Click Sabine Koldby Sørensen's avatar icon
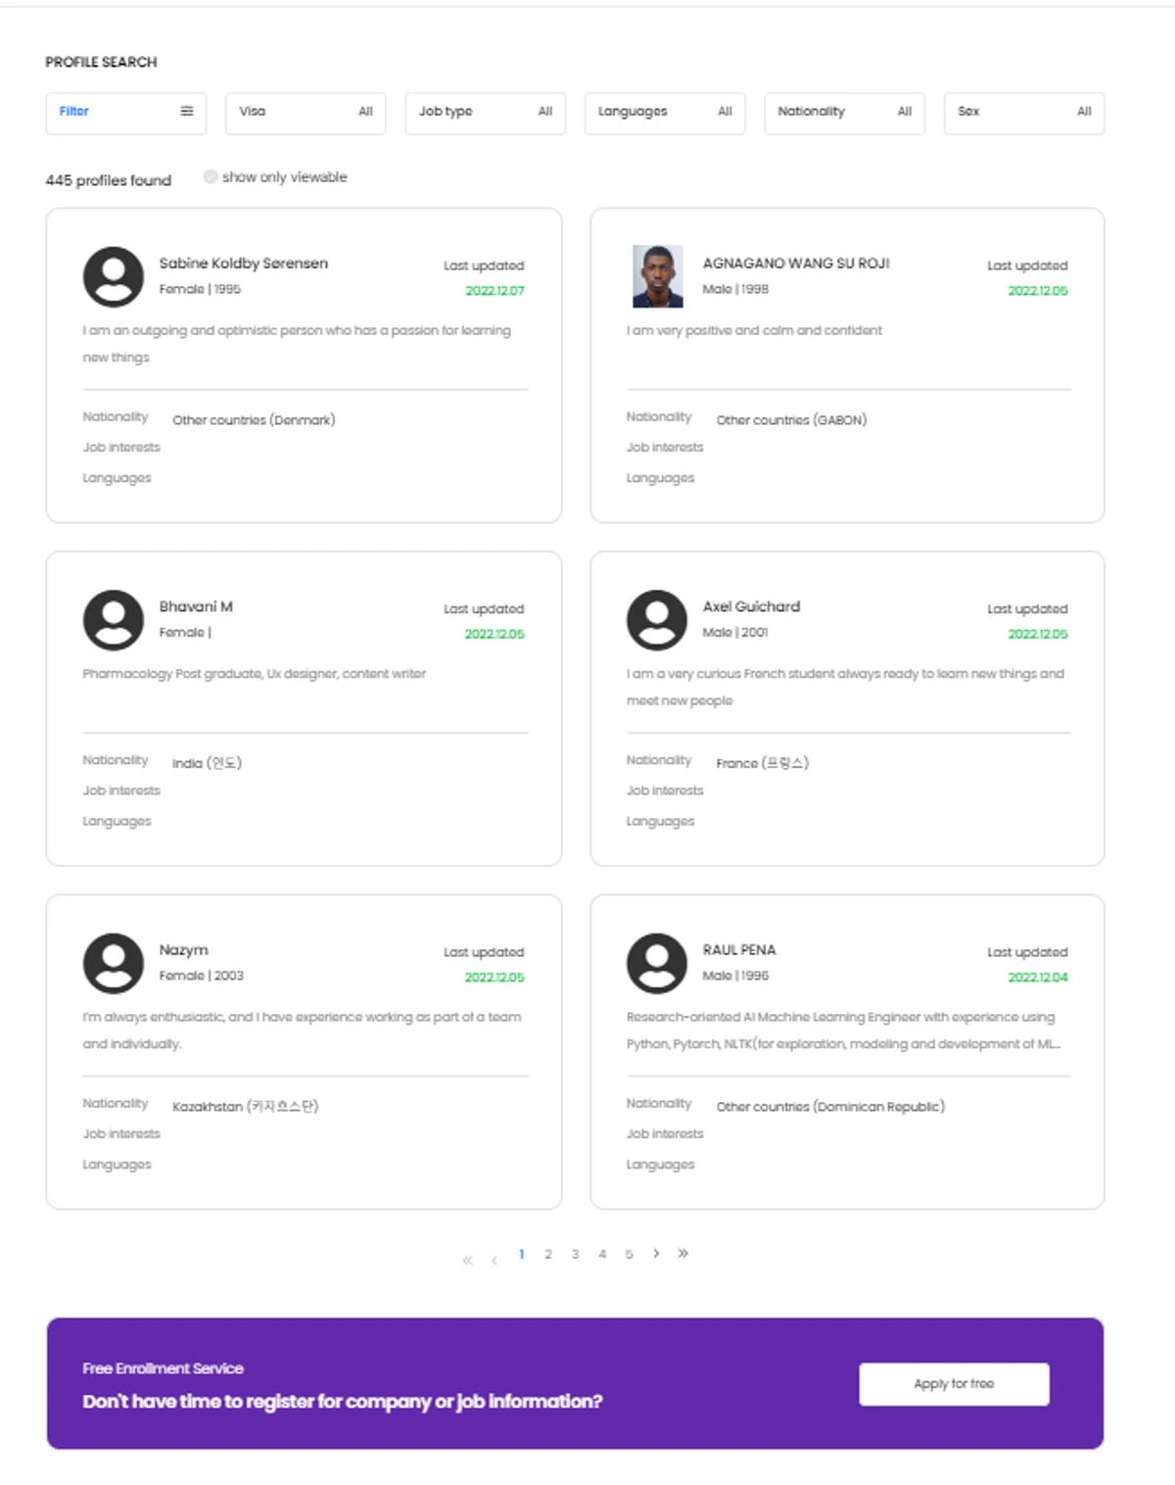Screen dimensions: 1175x1485 [x=114, y=276]
